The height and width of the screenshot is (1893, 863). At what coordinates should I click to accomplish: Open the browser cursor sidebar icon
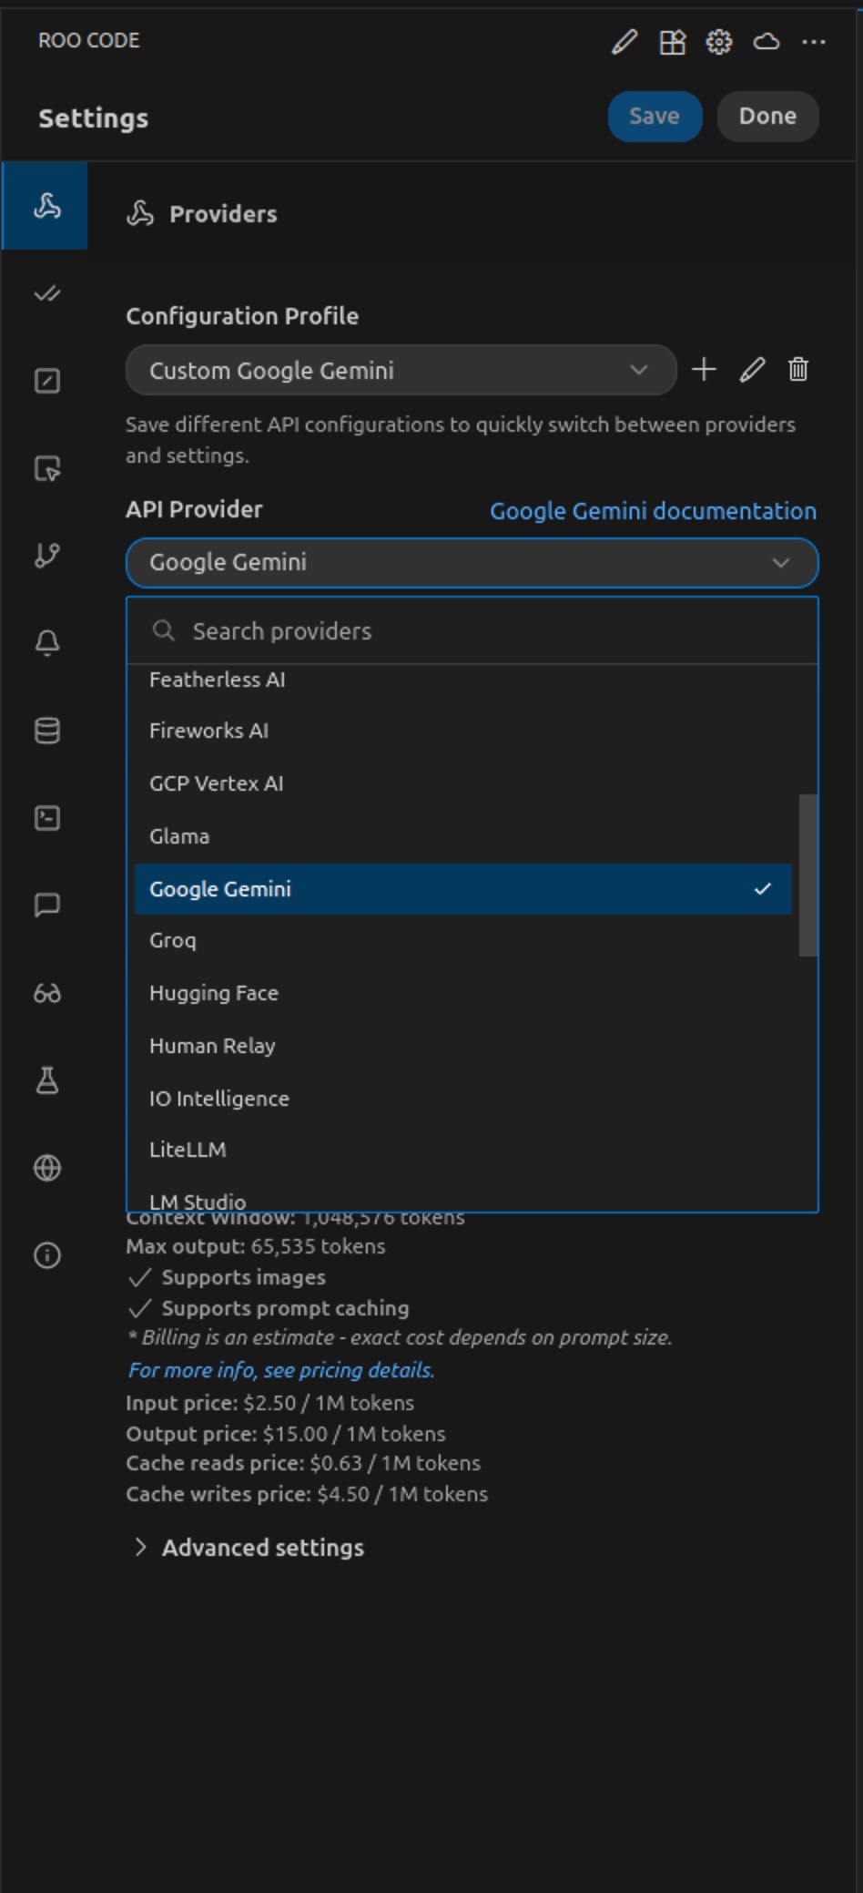[46, 468]
